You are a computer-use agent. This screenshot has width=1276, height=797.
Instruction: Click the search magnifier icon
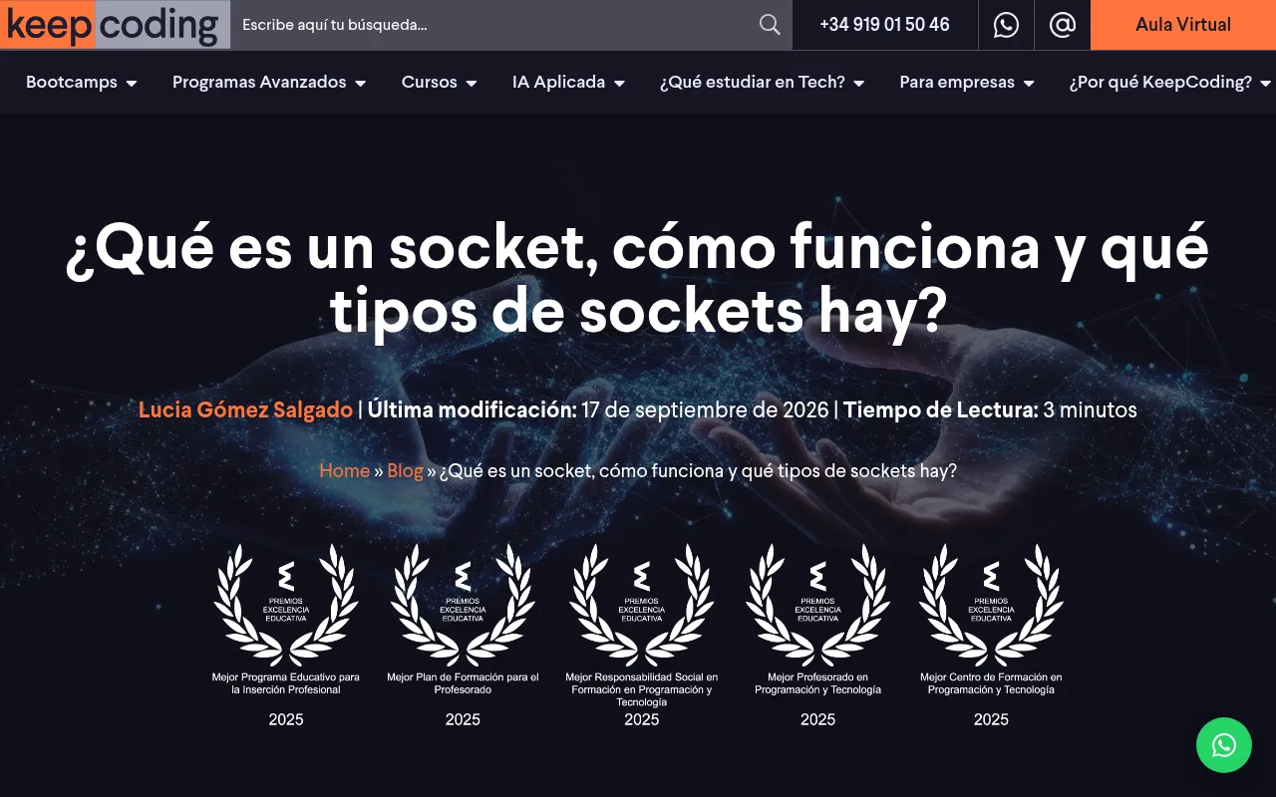pos(770,25)
